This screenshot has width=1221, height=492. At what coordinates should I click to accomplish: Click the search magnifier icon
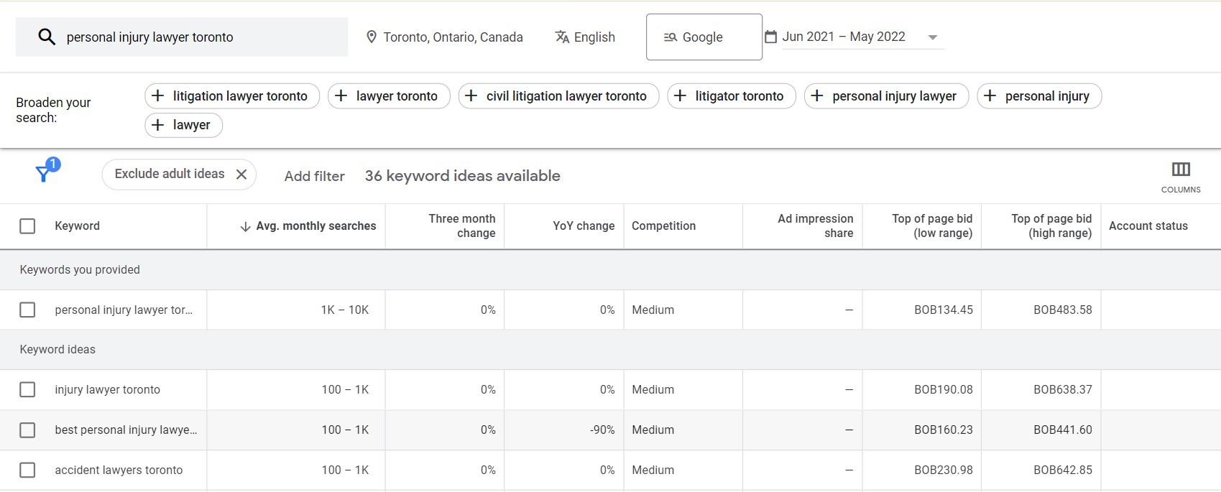pos(47,37)
